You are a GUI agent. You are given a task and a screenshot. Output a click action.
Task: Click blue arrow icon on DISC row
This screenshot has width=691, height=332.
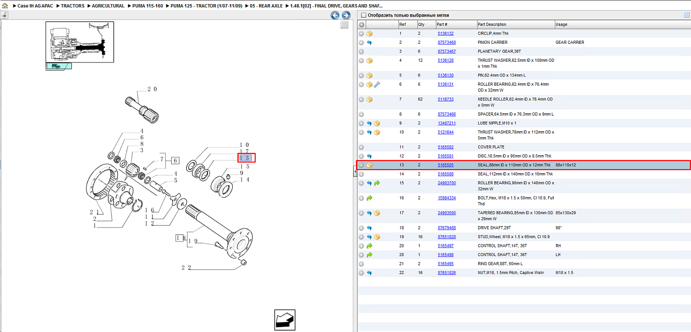click(x=369, y=157)
